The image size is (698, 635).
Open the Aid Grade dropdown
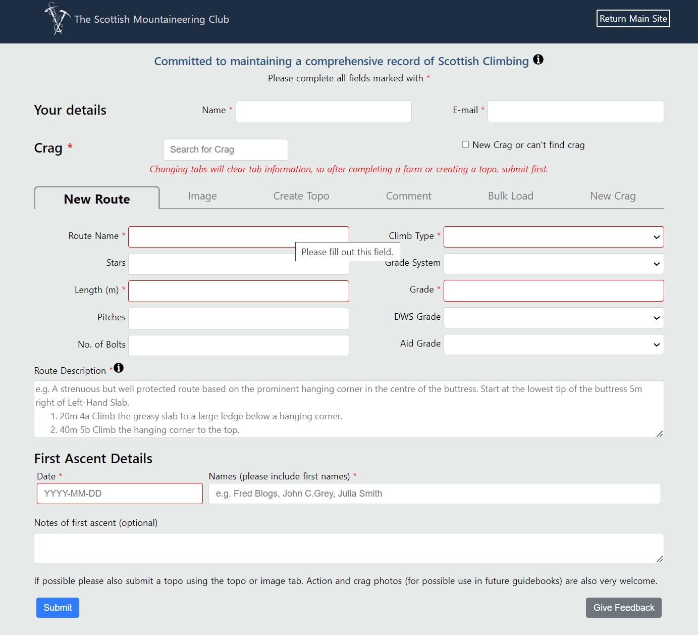pyautogui.click(x=554, y=345)
